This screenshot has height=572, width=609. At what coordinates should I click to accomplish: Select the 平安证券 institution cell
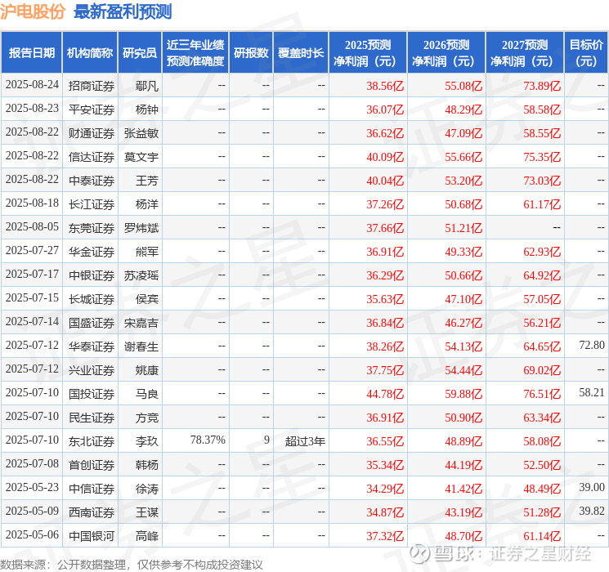(x=92, y=109)
